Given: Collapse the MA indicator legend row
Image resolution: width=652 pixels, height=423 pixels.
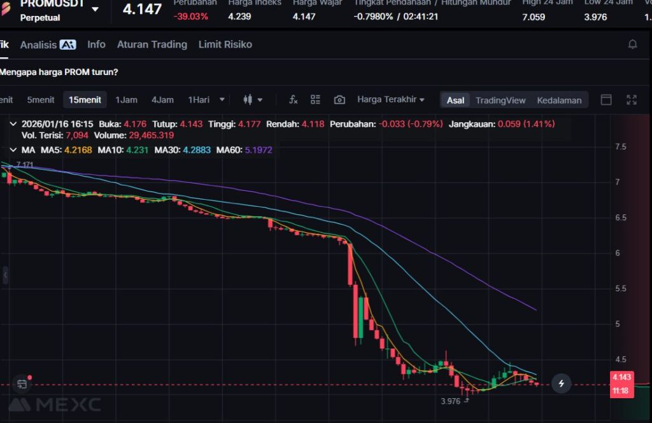Looking at the screenshot, I should 13,150.
